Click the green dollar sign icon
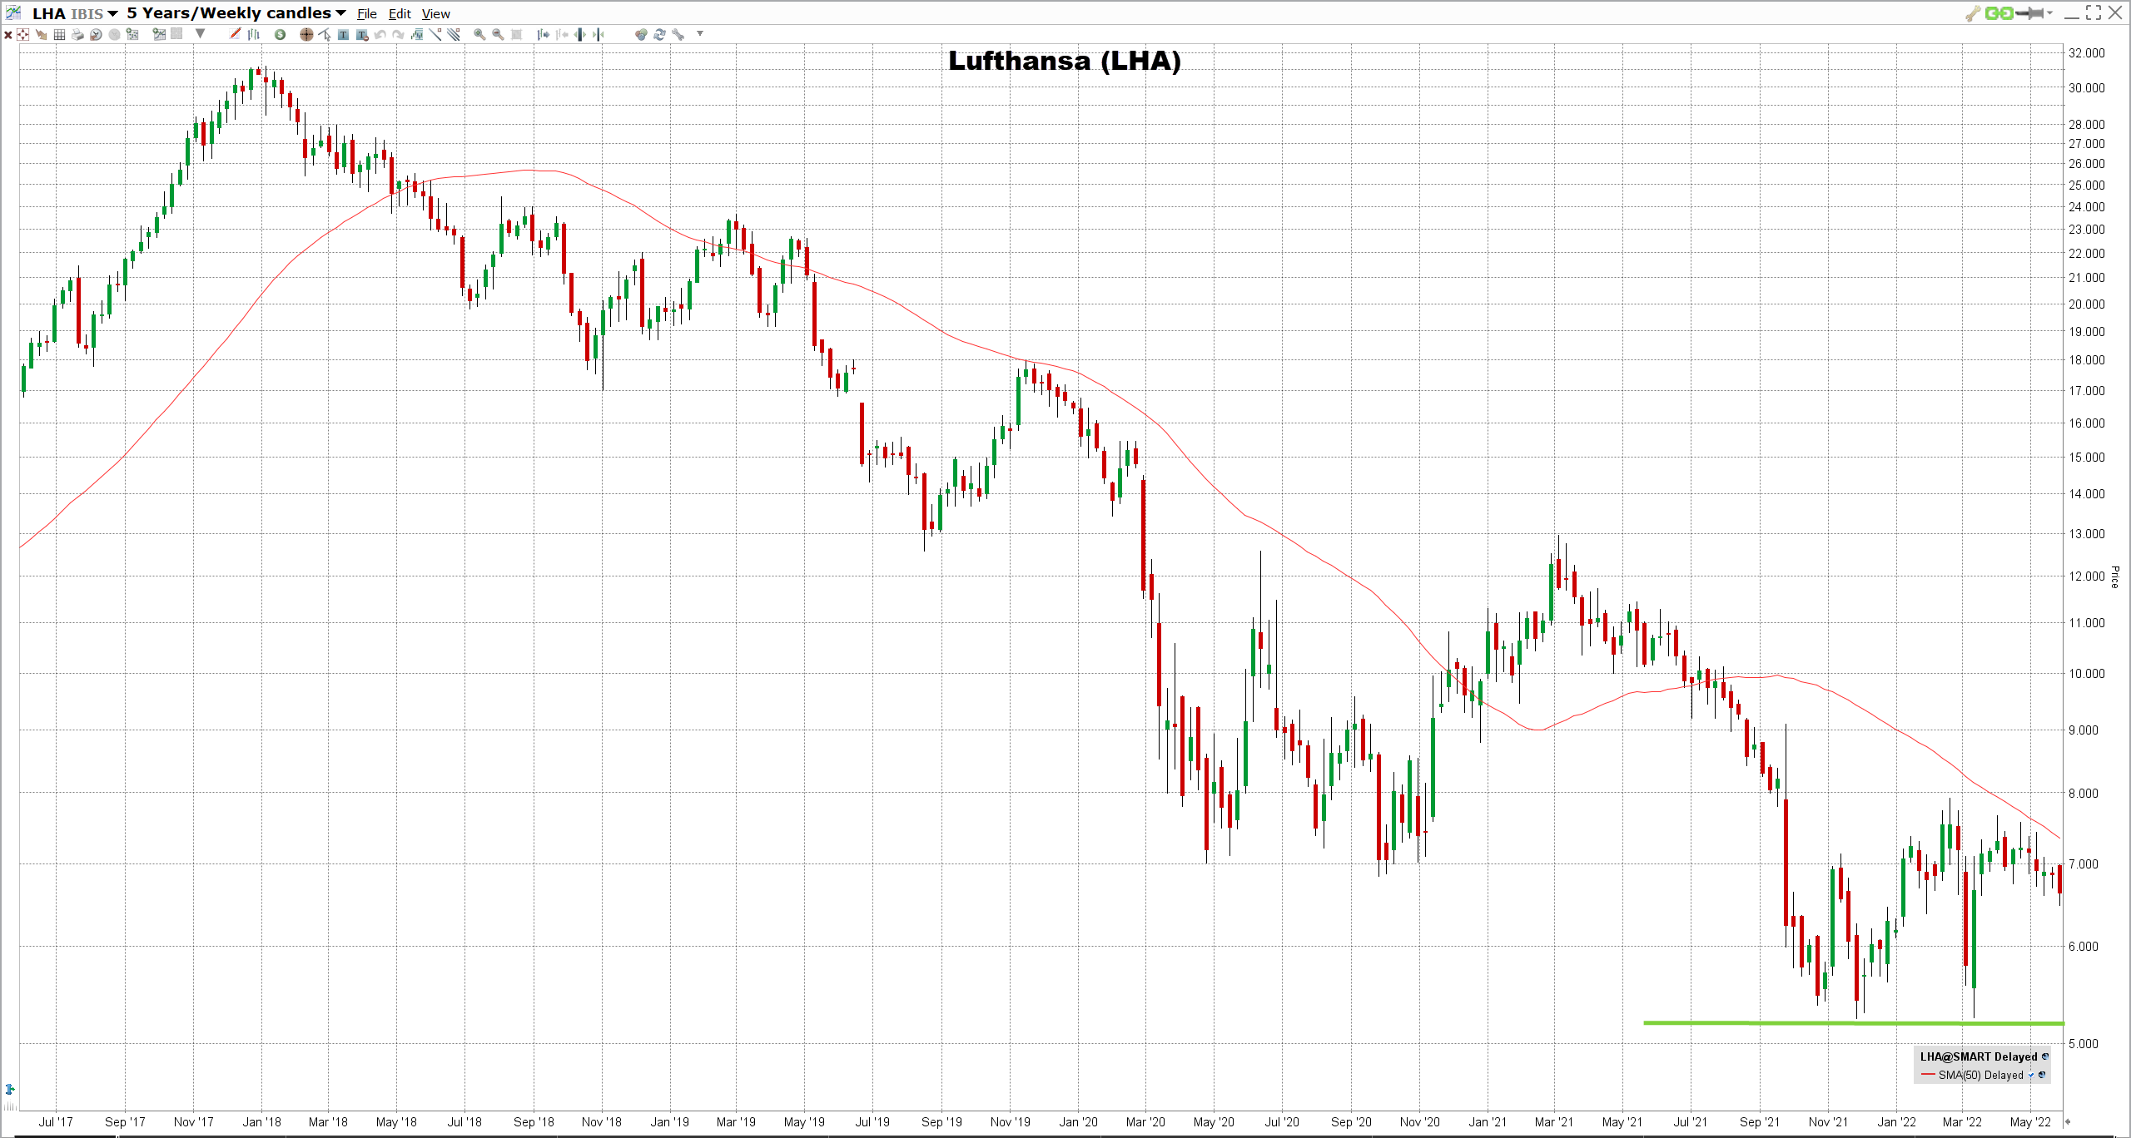Image resolution: width=2131 pixels, height=1138 pixels. (x=280, y=34)
